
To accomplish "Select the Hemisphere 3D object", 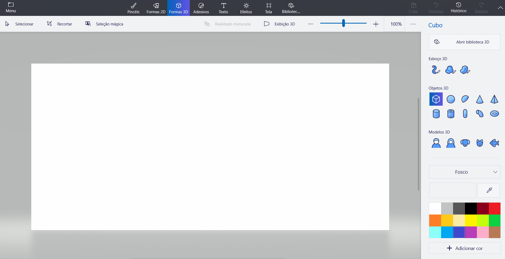I will tap(465, 99).
